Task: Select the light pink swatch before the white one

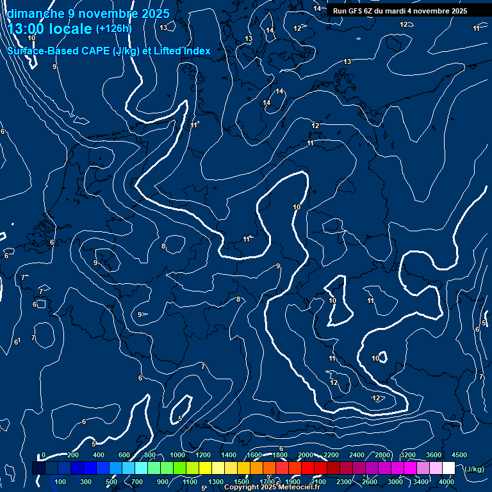Action: click(436, 468)
